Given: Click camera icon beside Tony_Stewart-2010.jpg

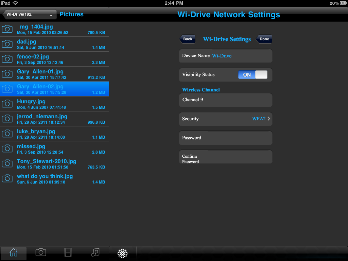Looking at the screenshot, I should coord(7,163).
